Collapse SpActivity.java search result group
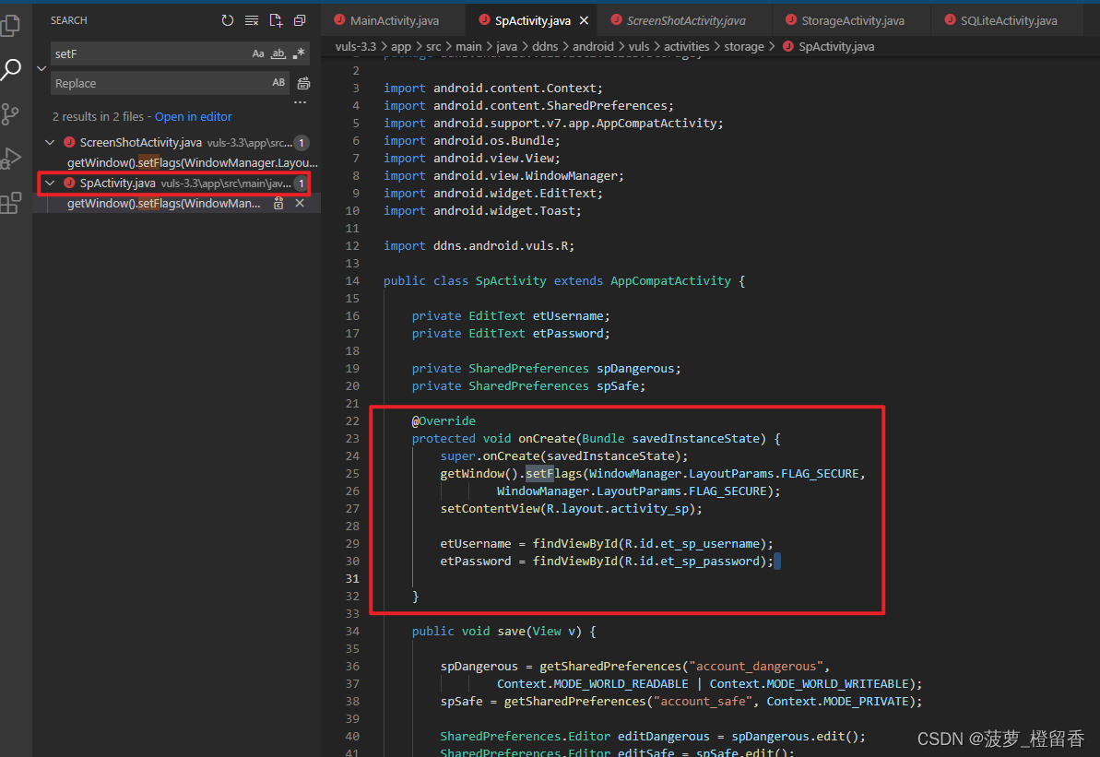 (50, 183)
